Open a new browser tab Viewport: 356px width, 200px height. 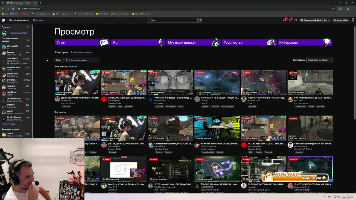[x=40, y=3]
